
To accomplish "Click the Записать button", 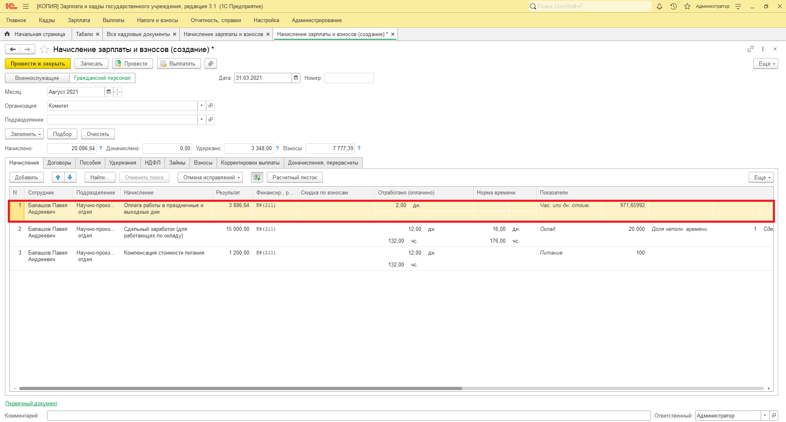I will [91, 64].
